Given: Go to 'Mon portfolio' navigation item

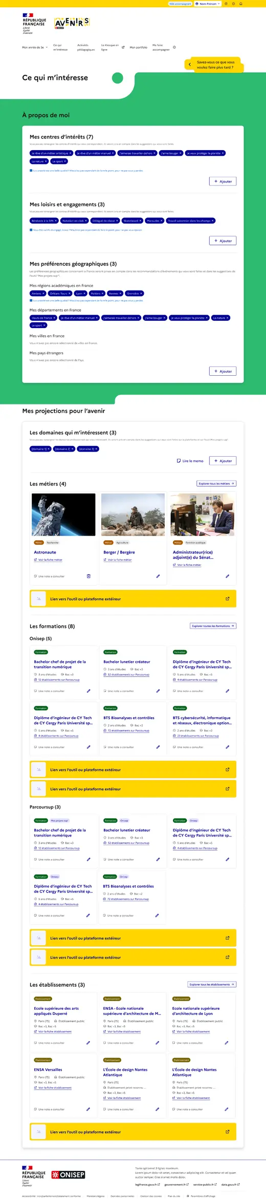Looking at the screenshot, I should tap(139, 47).
